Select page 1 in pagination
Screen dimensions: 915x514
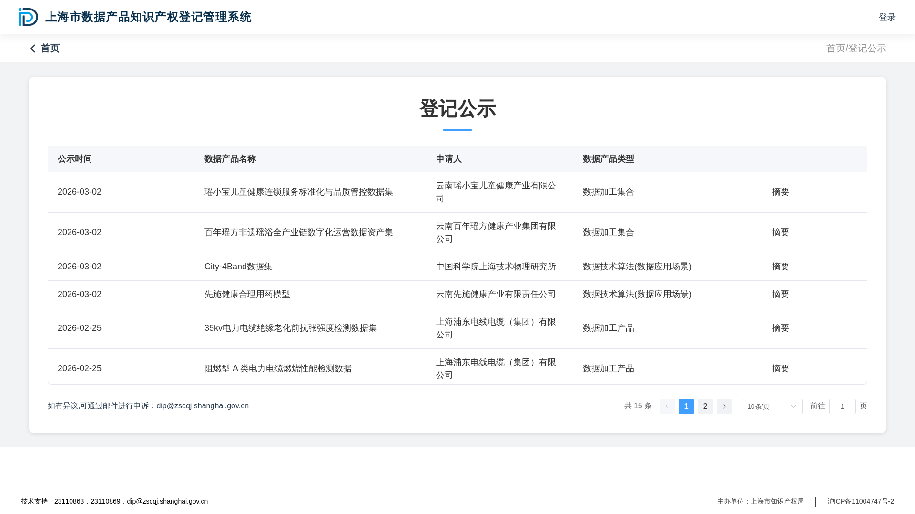coord(686,406)
